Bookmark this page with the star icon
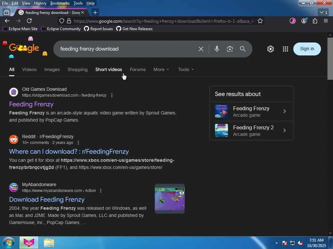The width and height of the screenshot is (333, 249). pyautogui.click(x=260, y=21)
